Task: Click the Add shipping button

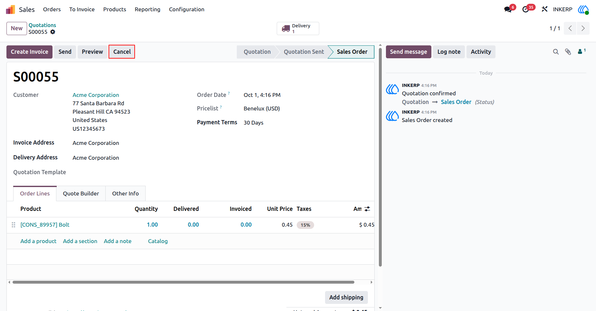Action: pos(346,297)
